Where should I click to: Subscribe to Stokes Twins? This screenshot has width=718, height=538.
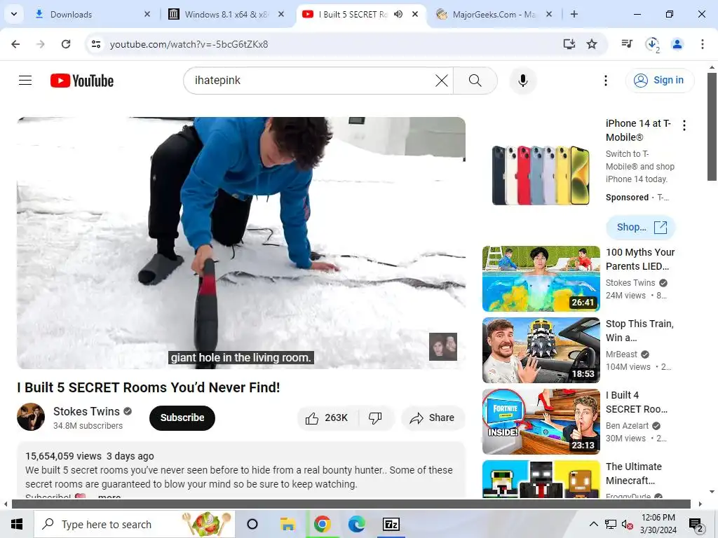[x=182, y=418]
